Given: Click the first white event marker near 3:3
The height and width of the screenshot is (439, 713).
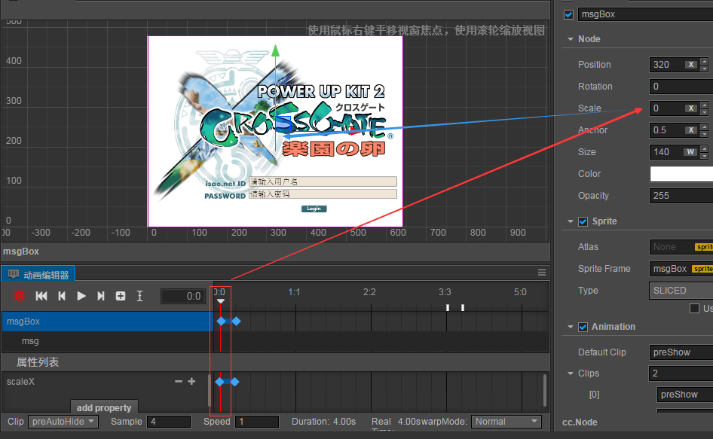Looking at the screenshot, I should tap(448, 308).
